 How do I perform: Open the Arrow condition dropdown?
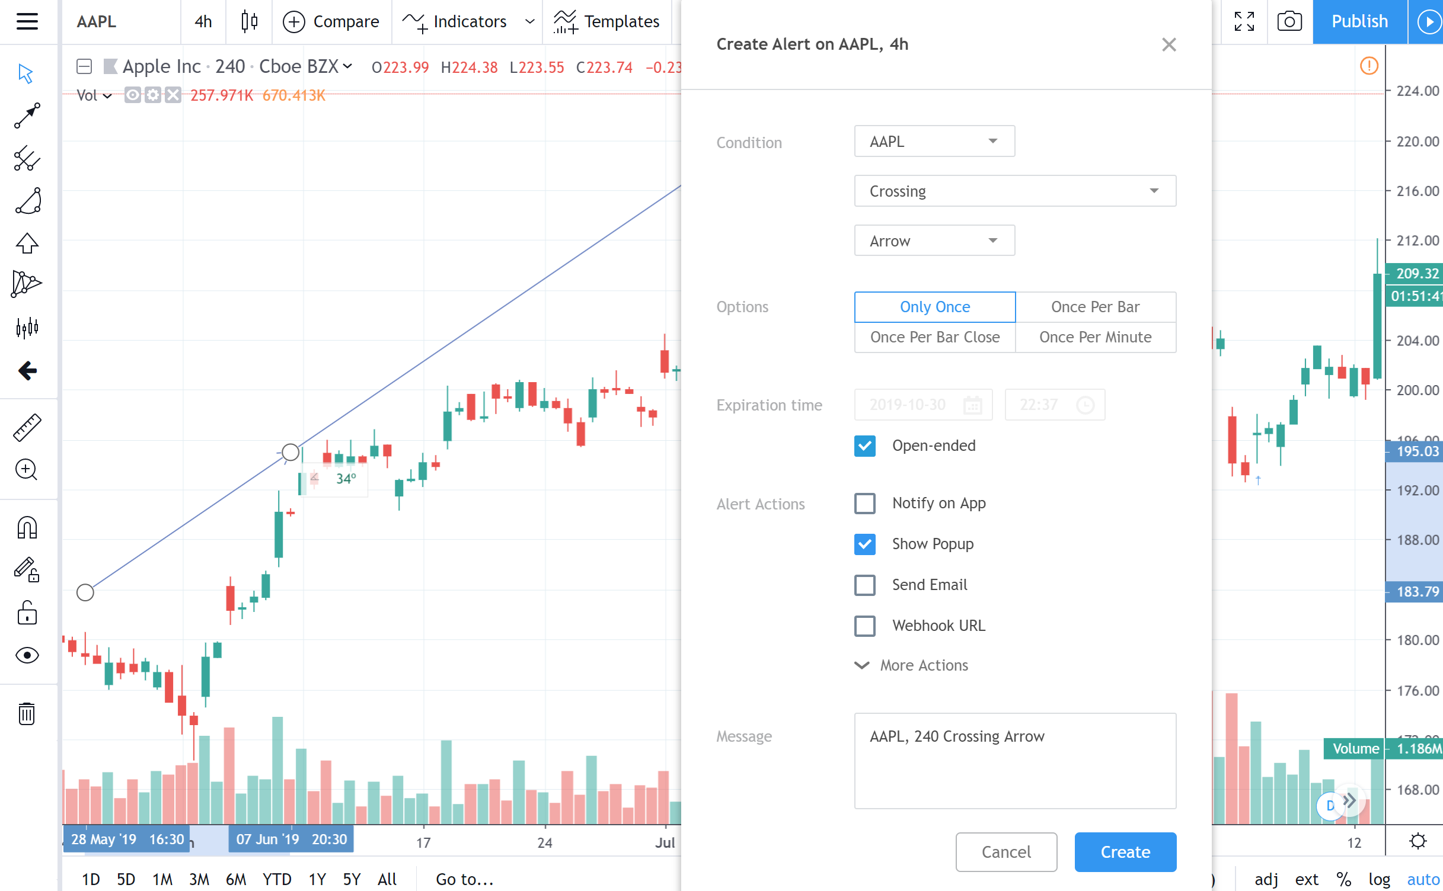pos(934,241)
